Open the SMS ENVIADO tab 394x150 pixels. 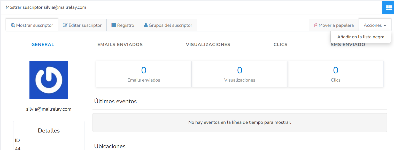(x=348, y=45)
